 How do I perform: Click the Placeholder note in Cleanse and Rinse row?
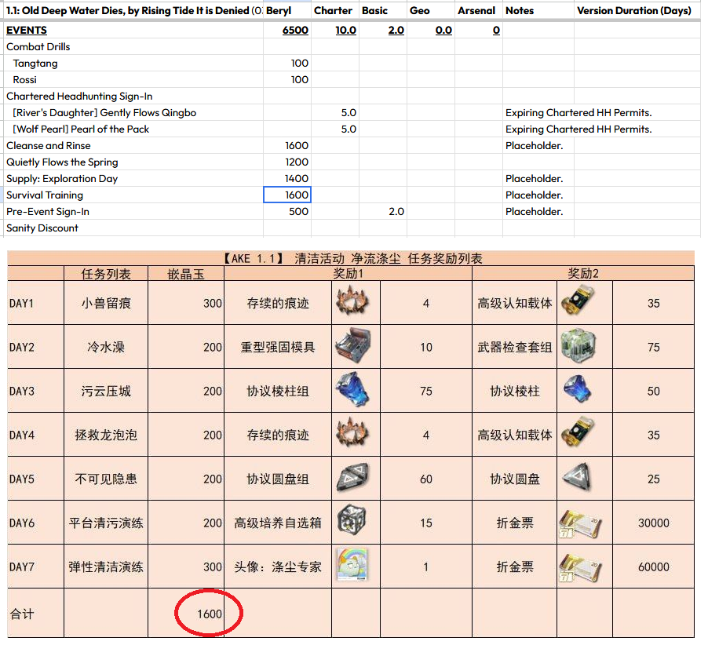535,146
